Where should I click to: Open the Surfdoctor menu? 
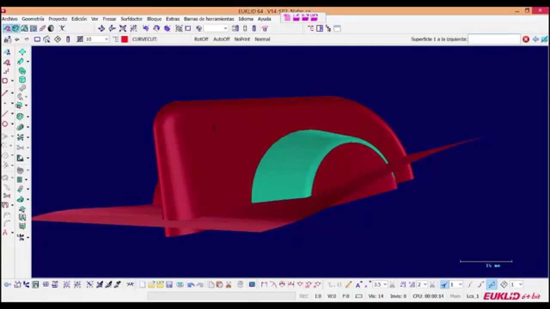(131, 19)
